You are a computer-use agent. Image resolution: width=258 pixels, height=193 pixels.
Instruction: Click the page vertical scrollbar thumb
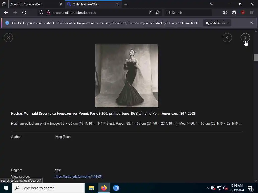click(x=256, y=58)
